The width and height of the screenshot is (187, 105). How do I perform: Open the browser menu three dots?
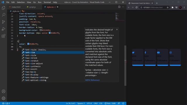pos(184,7)
